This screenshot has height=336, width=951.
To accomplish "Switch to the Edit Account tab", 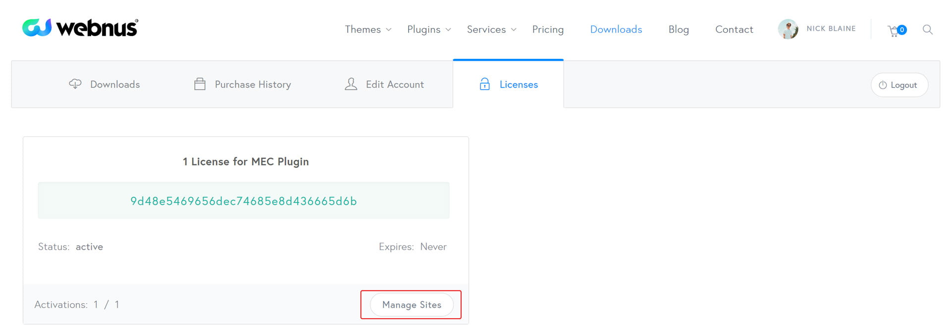I will coord(394,85).
